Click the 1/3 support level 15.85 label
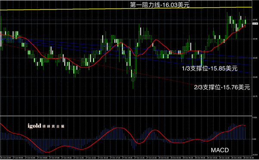This screenshot has width=259, height=160. 210,69
